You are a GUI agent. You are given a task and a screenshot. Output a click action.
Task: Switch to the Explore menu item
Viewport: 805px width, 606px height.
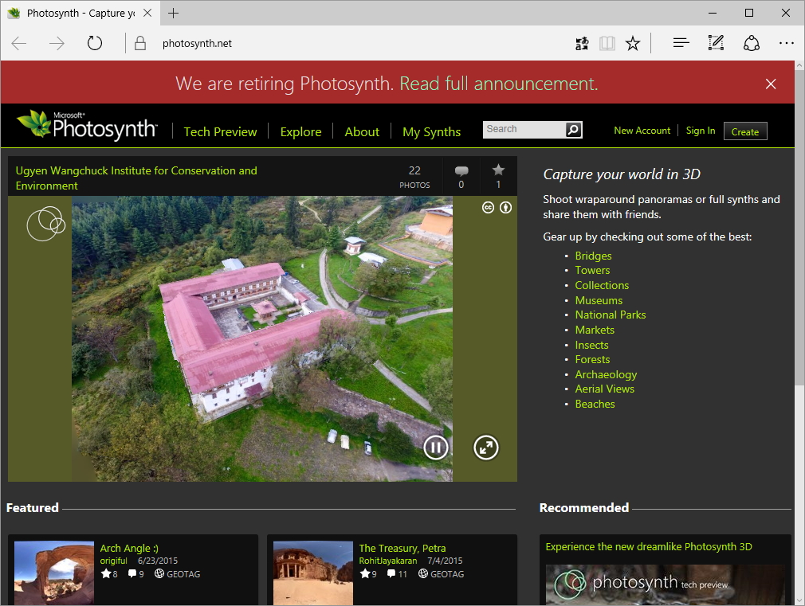point(300,132)
